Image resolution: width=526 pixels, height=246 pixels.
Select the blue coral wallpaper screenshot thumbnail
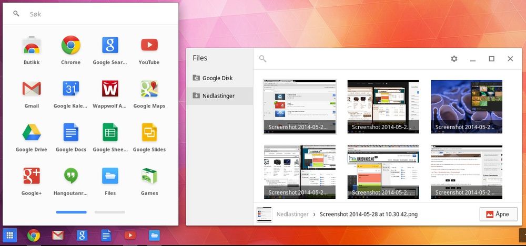click(467, 107)
